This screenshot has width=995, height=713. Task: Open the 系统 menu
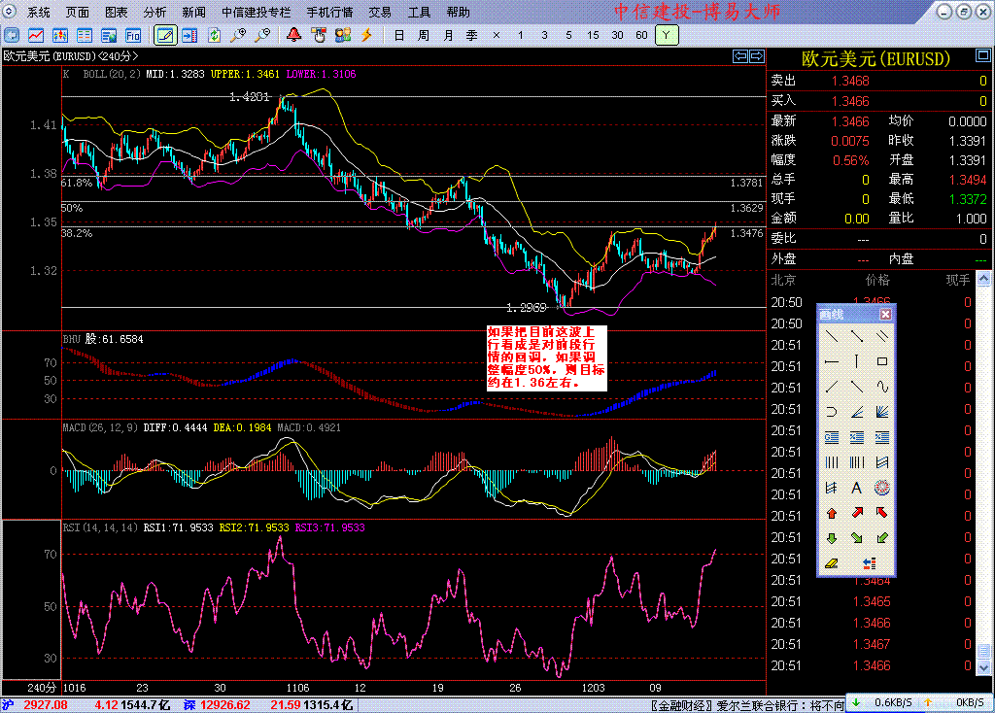[x=38, y=12]
